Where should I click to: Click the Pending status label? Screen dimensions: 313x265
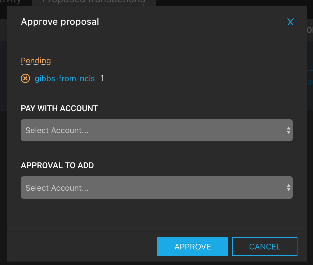point(36,61)
